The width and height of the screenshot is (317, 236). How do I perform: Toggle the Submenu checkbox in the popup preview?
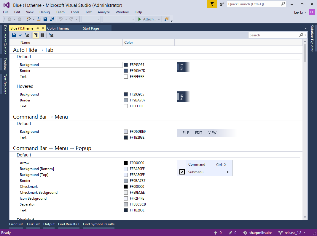[x=182, y=172]
